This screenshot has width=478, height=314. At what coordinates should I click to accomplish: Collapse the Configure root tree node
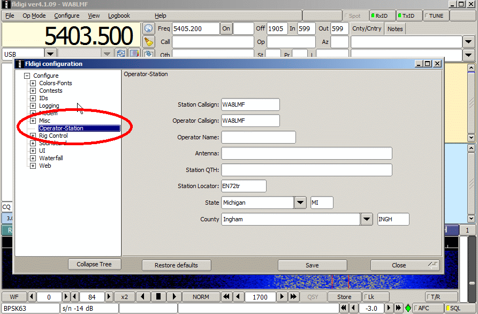point(27,76)
